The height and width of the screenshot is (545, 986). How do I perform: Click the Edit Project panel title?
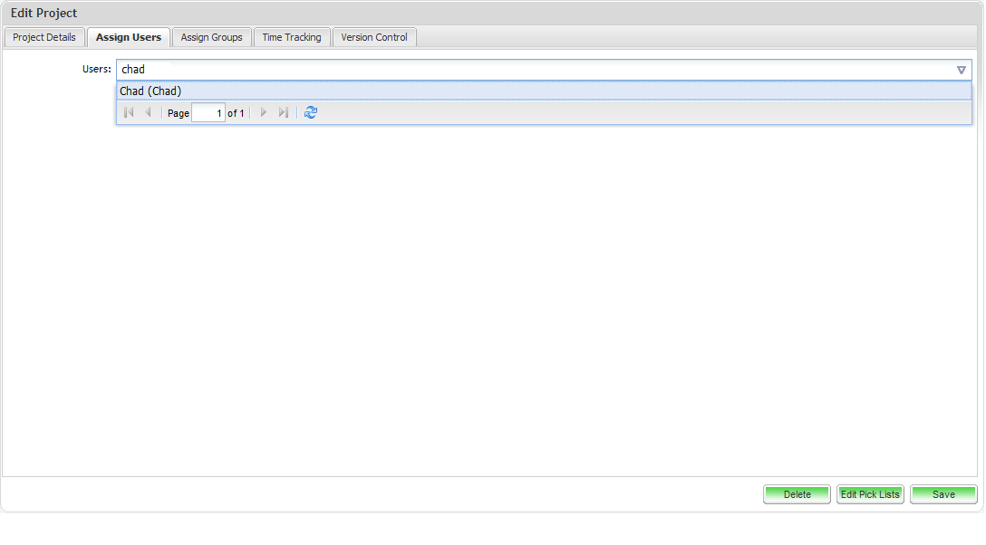44,14
